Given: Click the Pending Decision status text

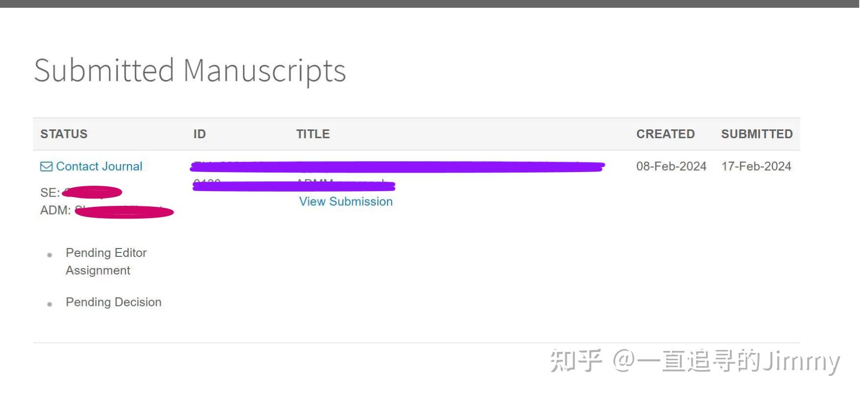Looking at the screenshot, I should pyautogui.click(x=113, y=302).
